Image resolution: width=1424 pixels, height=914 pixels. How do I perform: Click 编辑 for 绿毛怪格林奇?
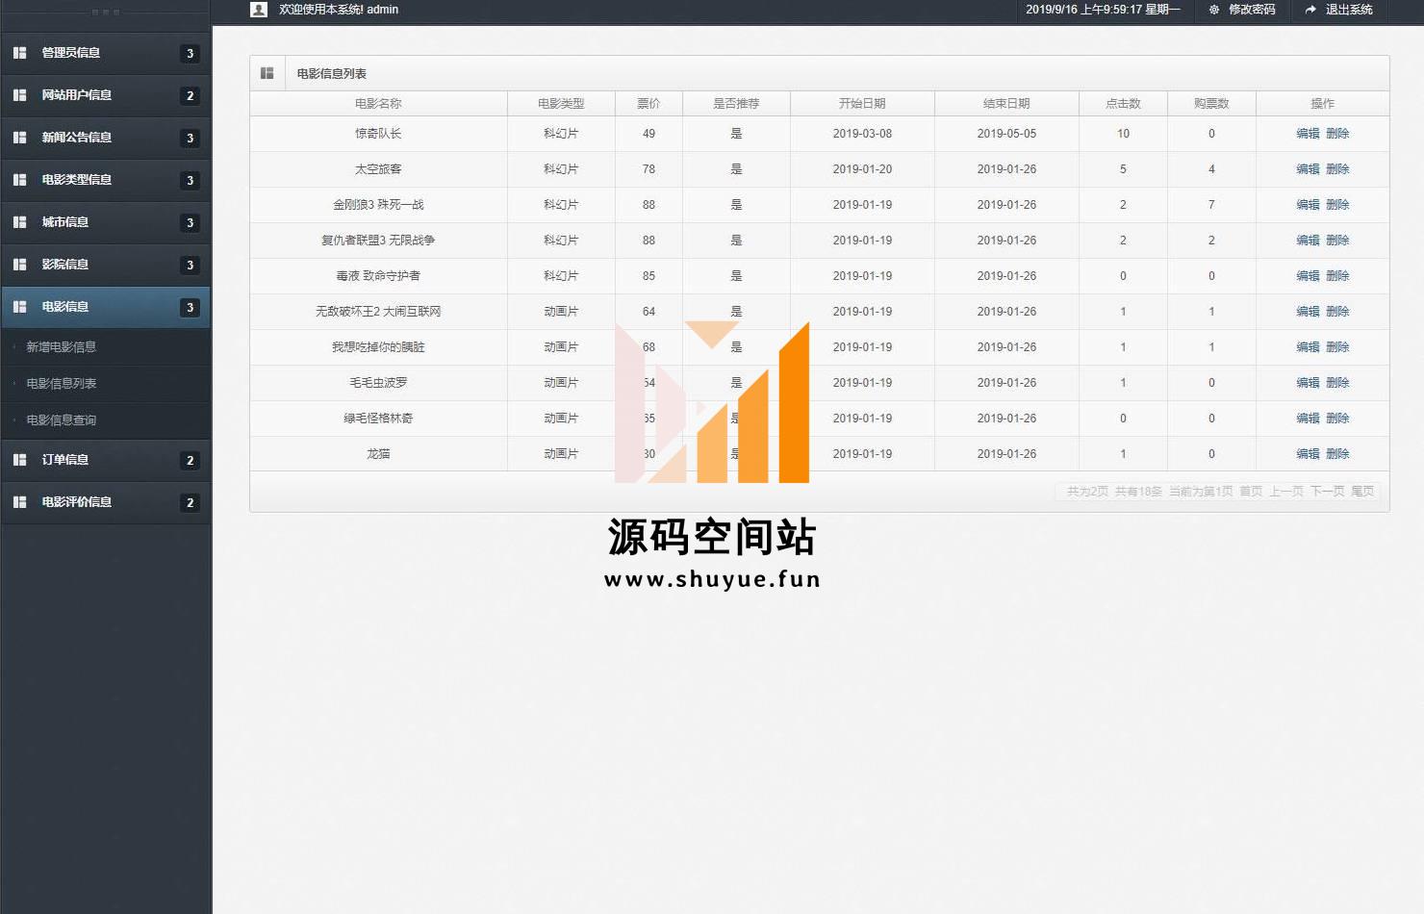tap(1308, 419)
